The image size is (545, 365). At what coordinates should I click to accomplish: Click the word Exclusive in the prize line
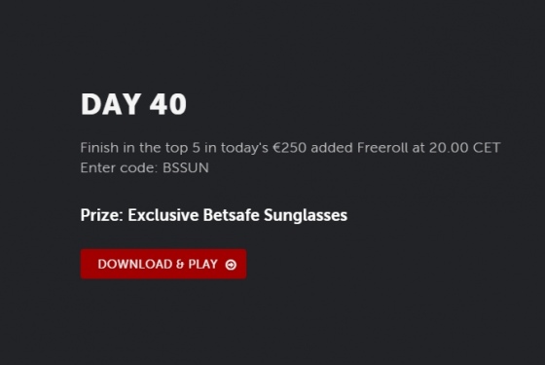163,215
